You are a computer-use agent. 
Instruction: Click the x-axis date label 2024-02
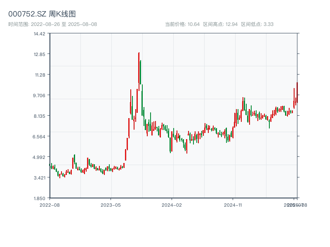(172, 205)
